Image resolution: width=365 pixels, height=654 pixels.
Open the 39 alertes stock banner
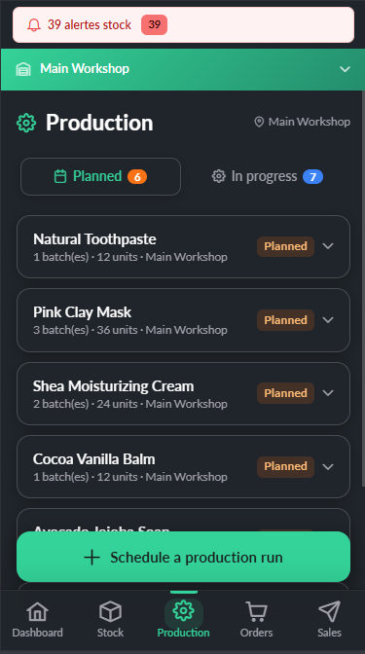[183, 24]
